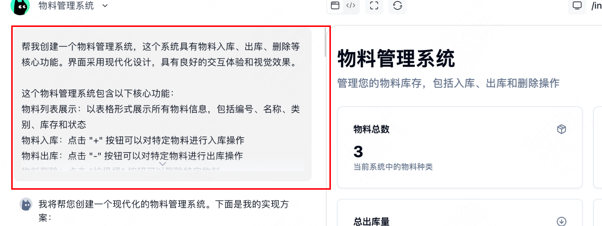
Task: Click the subtitle 管理您的物料库存 text
Action: click(380, 83)
